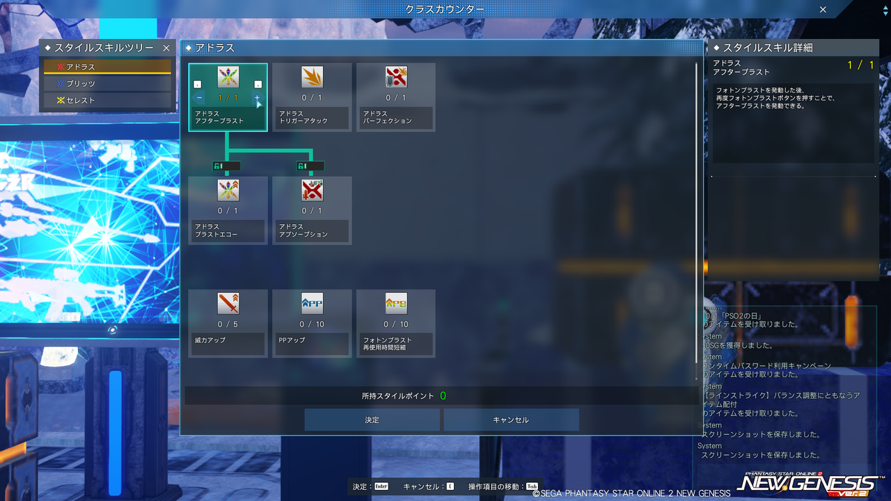
Task: Select the アドラス トリガーアタック skill icon
Action: click(x=312, y=77)
